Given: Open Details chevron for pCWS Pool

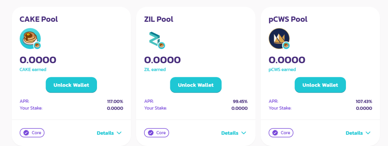Looking at the screenshot, I should [368, 133].
